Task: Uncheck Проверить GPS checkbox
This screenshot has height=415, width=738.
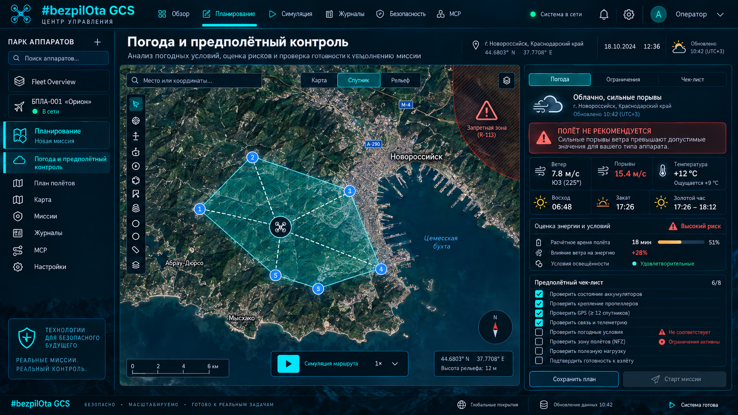Action: [539, 313]
